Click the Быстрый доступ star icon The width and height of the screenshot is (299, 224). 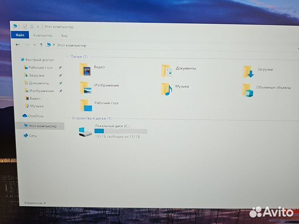(23, 60)
